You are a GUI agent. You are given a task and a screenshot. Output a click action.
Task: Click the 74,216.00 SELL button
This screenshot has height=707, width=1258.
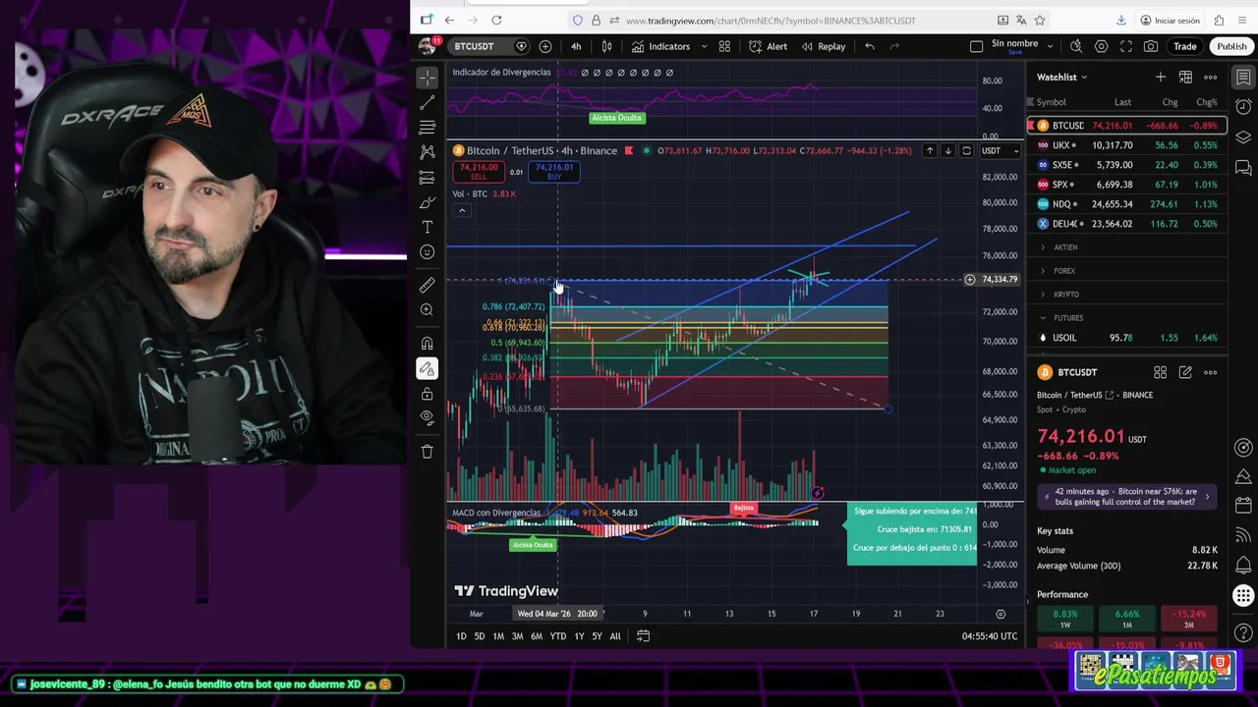[x=479, y=172]
